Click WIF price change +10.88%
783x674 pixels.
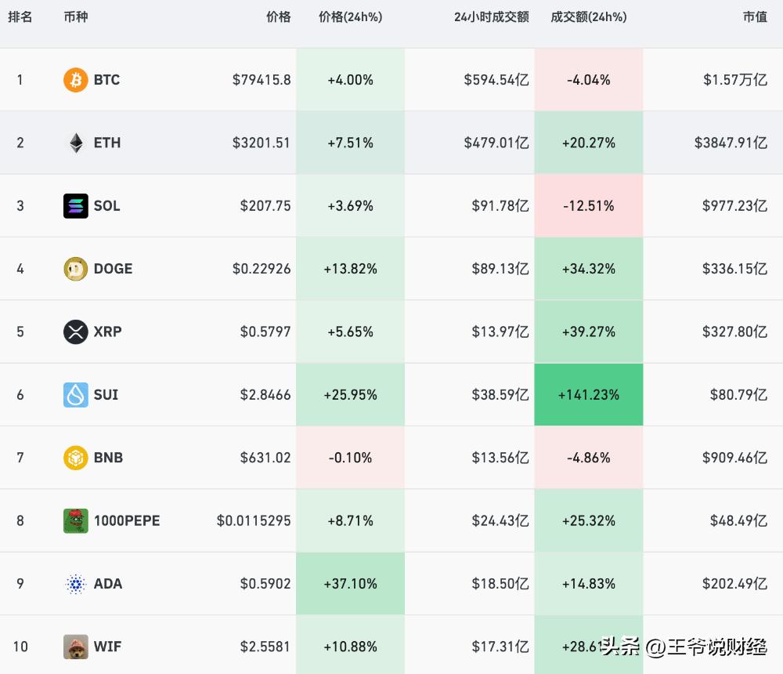pyautogui.click(x=351, y=647)
